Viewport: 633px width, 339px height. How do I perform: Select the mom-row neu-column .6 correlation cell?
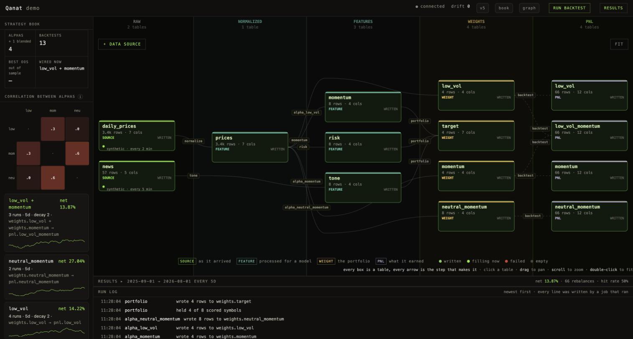coord(77,153)
